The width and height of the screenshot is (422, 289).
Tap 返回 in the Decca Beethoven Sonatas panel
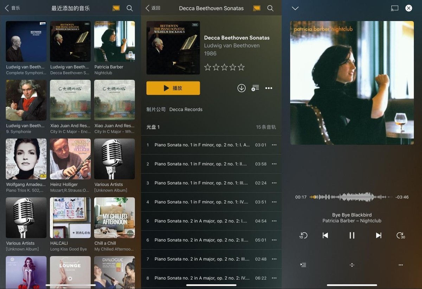153,8
